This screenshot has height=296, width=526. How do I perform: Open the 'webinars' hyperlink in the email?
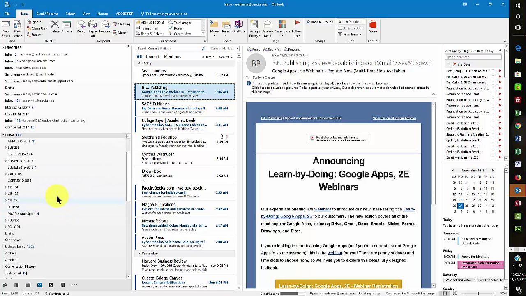323,209
